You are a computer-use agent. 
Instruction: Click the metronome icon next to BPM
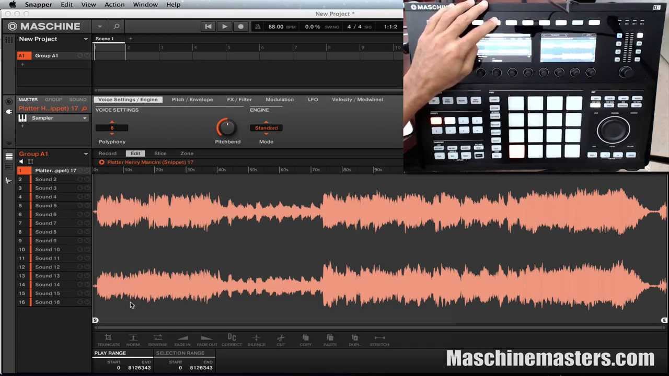[x=257, y=27]
